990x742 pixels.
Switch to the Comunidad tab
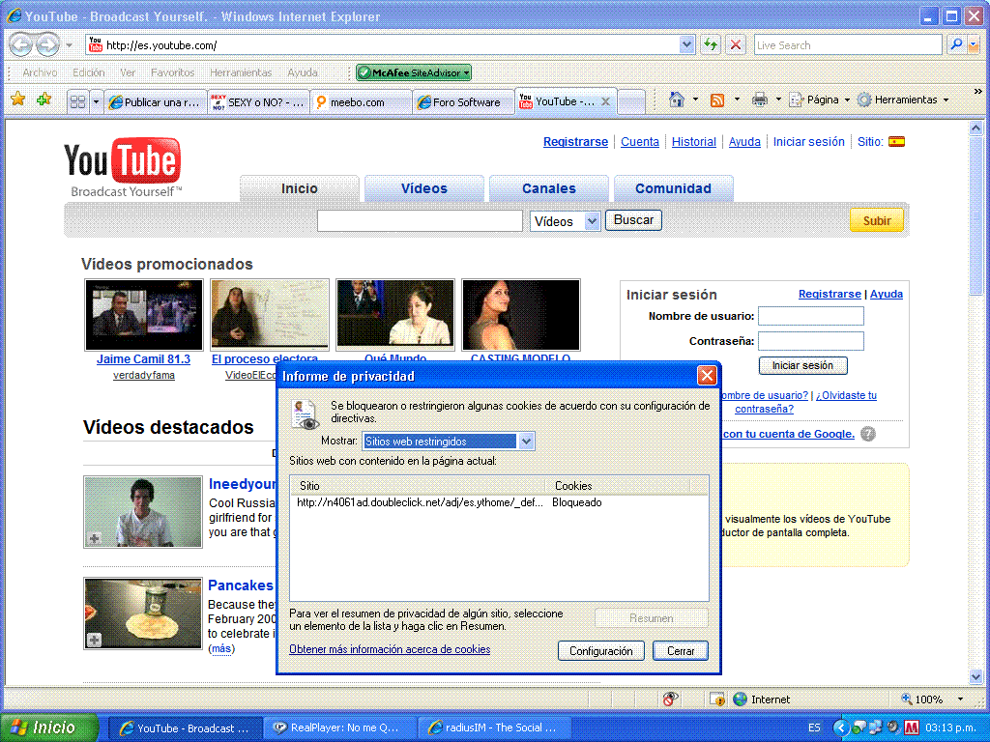coord(673,188)
